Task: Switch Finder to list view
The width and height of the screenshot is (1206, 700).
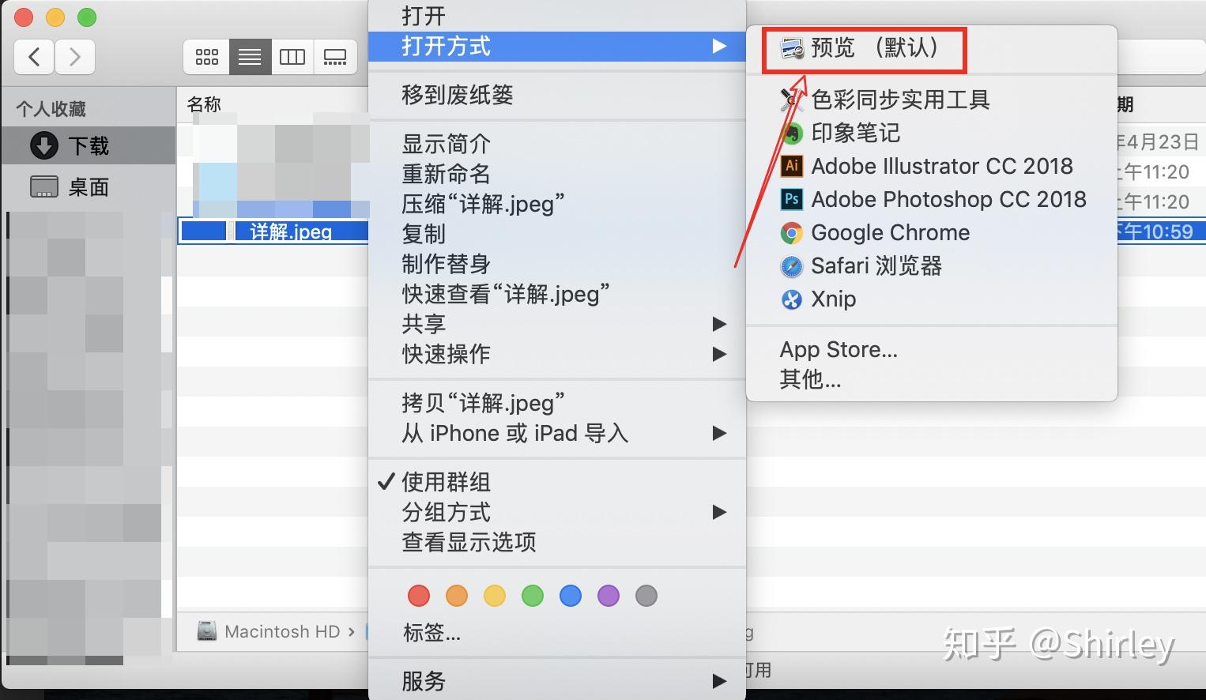Action: (x=250, y=57)
